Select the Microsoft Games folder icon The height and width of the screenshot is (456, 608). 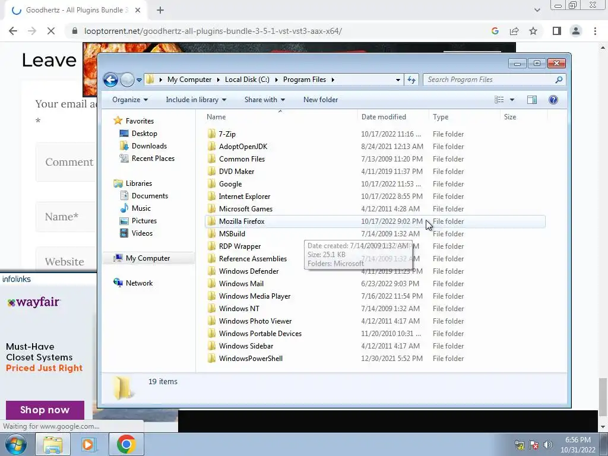click(211, 208)
